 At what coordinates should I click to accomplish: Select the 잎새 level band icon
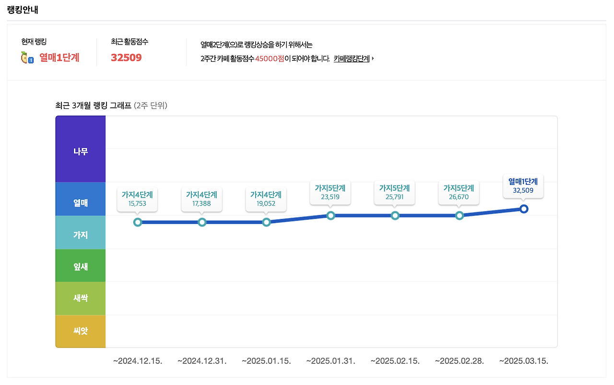80,265
